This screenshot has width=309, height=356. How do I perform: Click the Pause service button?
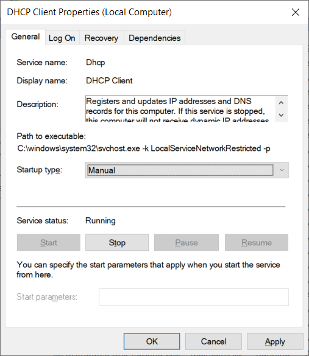[186, 242]
